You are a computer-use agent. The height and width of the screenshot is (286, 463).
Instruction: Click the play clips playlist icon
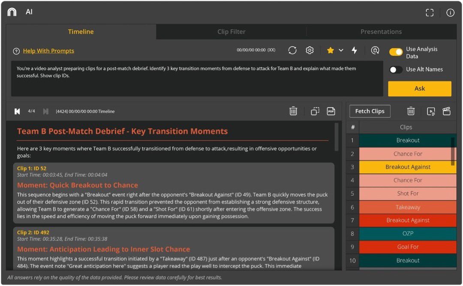pyautogui.click(x=431, y=111)
